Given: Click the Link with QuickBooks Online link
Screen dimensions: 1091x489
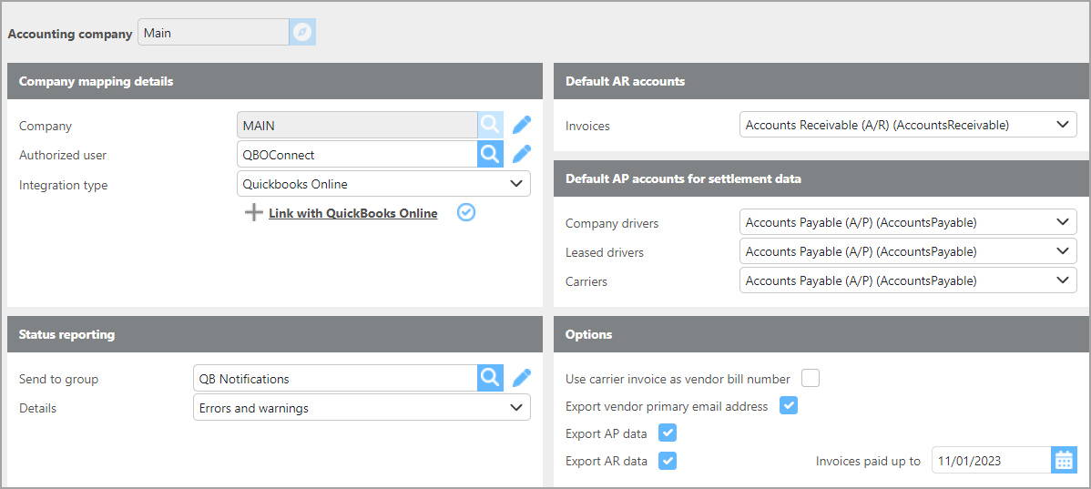Looking at the screenshot, I should coord(352,213).
